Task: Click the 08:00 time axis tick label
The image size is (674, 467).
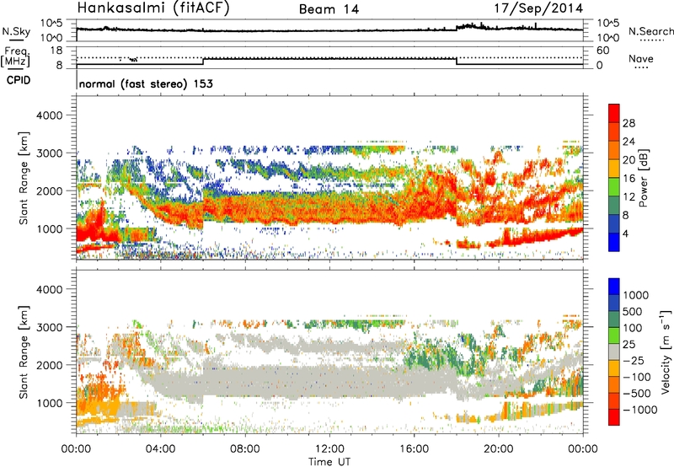Action: 245,449
